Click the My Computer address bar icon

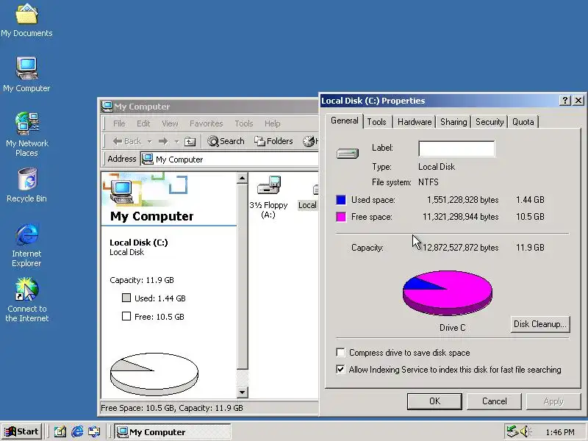[x=148, y=159]
